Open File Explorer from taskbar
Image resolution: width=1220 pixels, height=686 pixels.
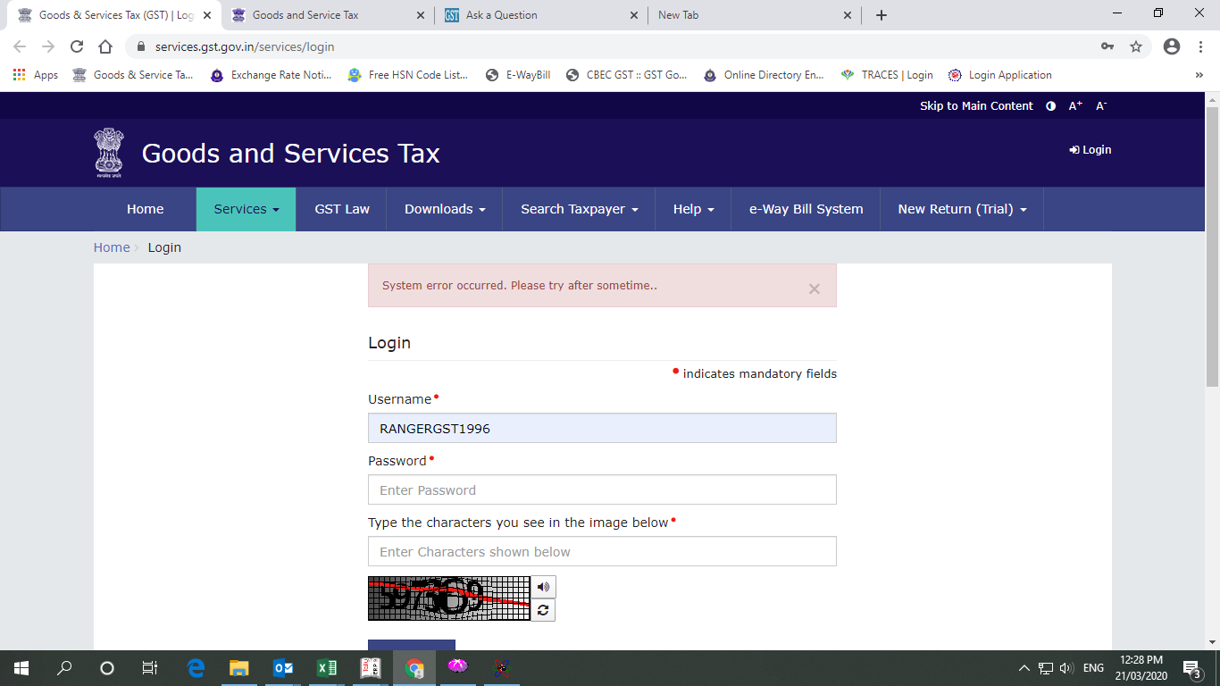(x=238, y=668)
